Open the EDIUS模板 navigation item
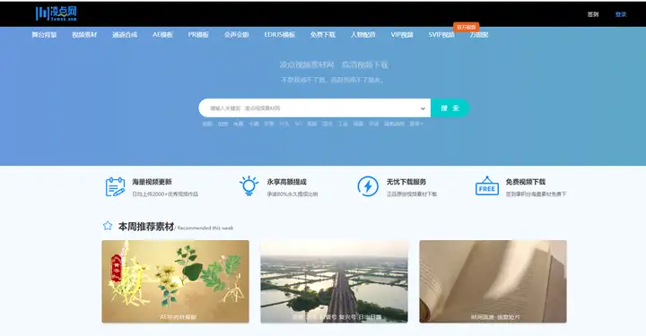Image resolution: width=646 pixels, height=336 pixels. pos(280,35)
